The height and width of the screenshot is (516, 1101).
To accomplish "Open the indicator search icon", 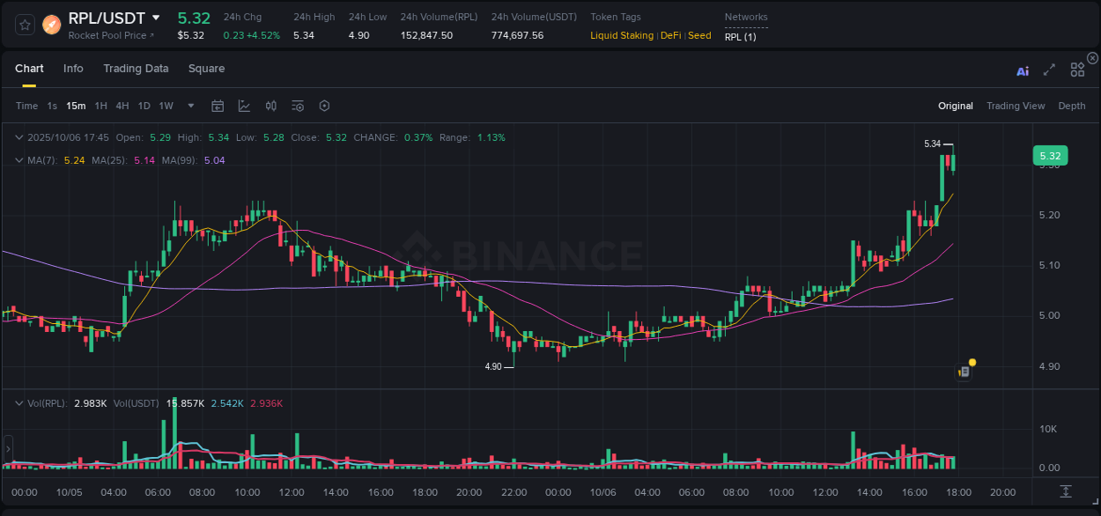I will (297, 106).
